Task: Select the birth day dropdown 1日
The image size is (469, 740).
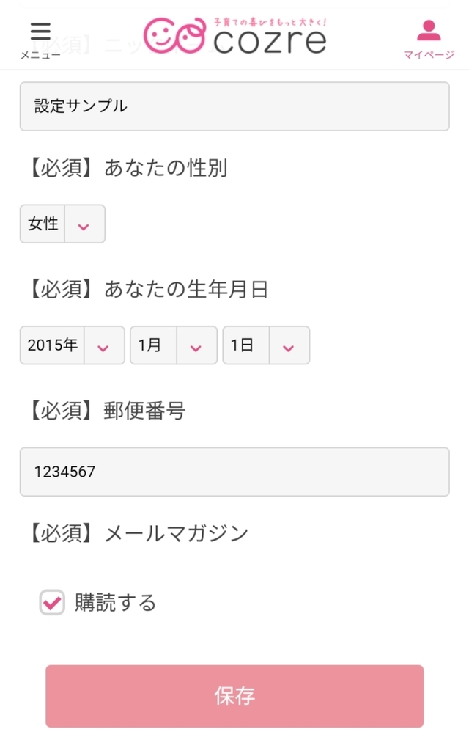Action: [x=243, y=345]
